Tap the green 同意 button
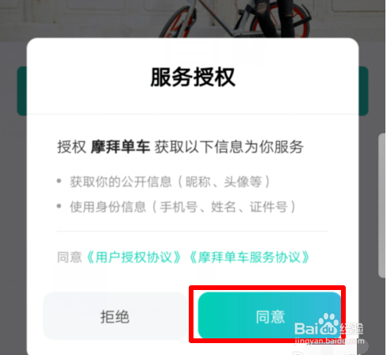 270,316
